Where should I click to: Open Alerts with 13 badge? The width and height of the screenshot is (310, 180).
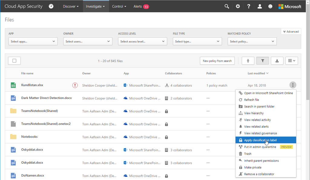click(x=141, y=6)
